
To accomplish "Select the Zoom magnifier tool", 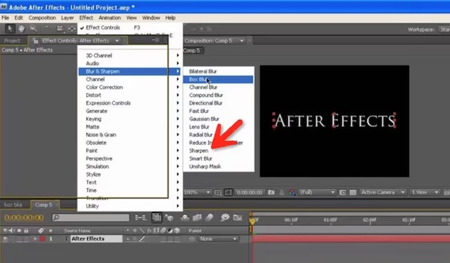I will pos(34,28).
